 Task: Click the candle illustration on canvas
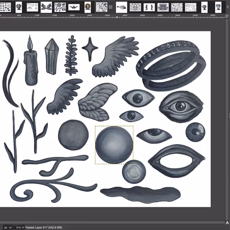pyautogui.click(x=31, y=61)
